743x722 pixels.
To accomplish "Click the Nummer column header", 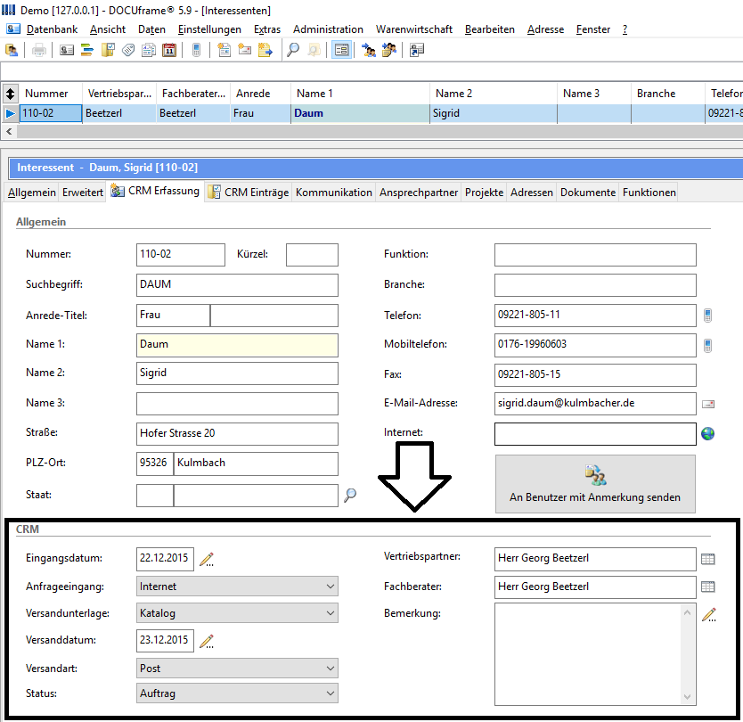I will tap(51, 94).
